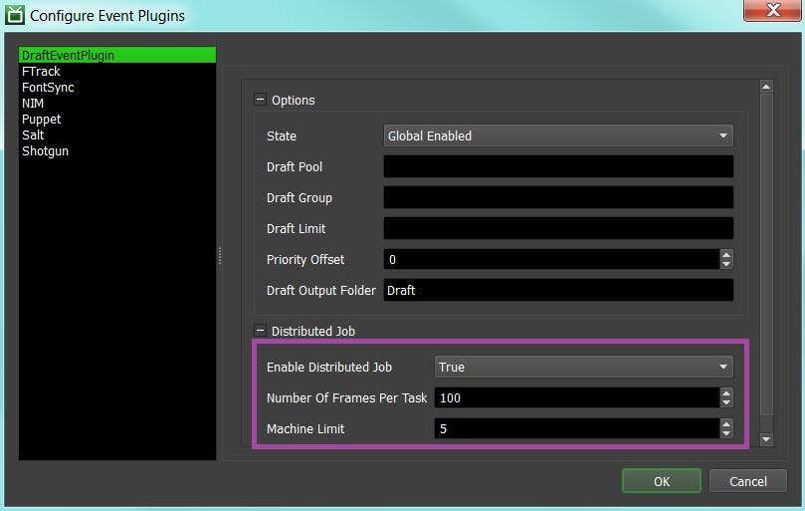Click the Priority Offset value field
Screen dimensions: 805x511
pyautogui.click(x=551, y=259)
